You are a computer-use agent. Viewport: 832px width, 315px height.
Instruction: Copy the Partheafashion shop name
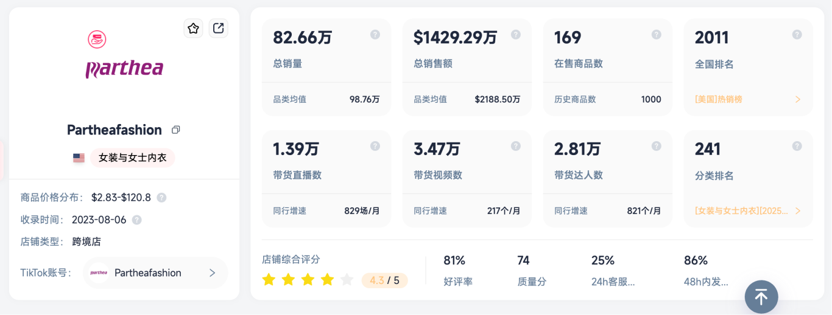[176, 130]
